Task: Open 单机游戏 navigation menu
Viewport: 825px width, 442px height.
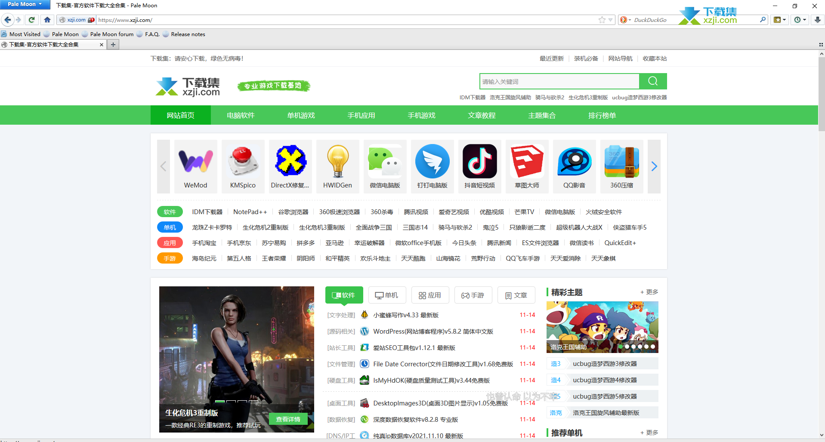Action: click(x=301, y=115)
